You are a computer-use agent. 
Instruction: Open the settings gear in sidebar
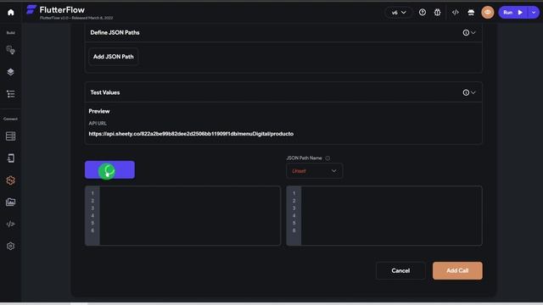[11, 246]
